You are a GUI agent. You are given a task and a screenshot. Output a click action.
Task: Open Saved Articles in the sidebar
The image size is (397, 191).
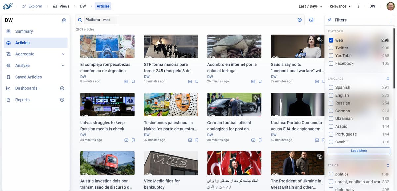tap(28, 77)
